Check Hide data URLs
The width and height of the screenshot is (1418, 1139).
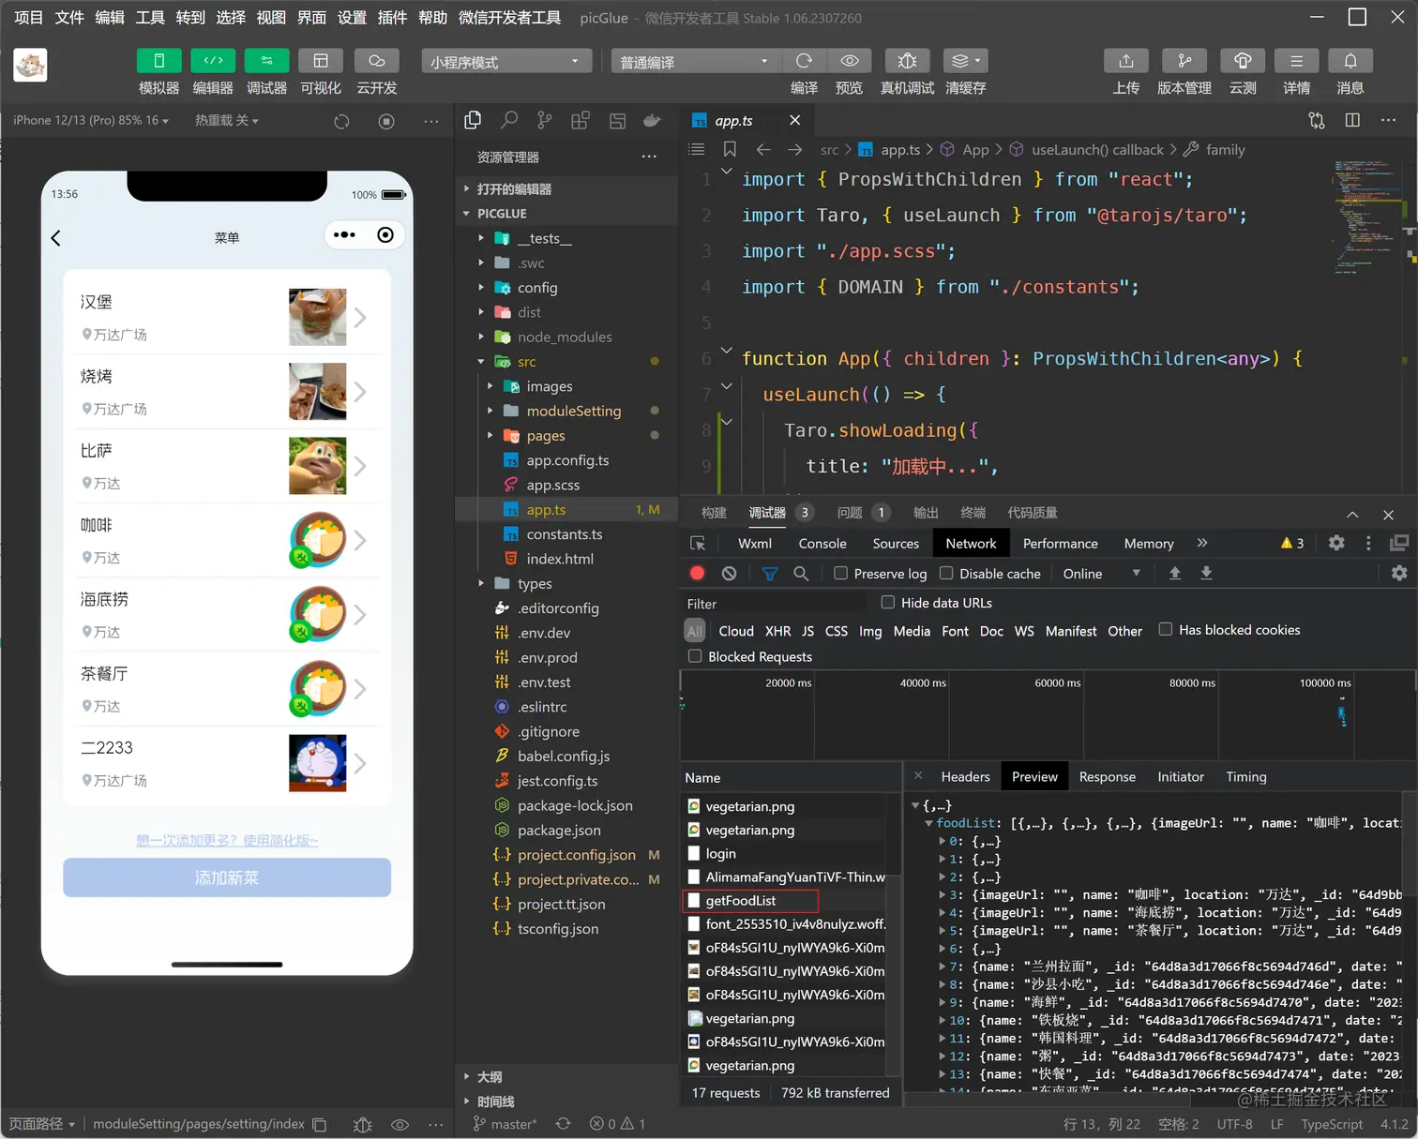pos(888,603)
